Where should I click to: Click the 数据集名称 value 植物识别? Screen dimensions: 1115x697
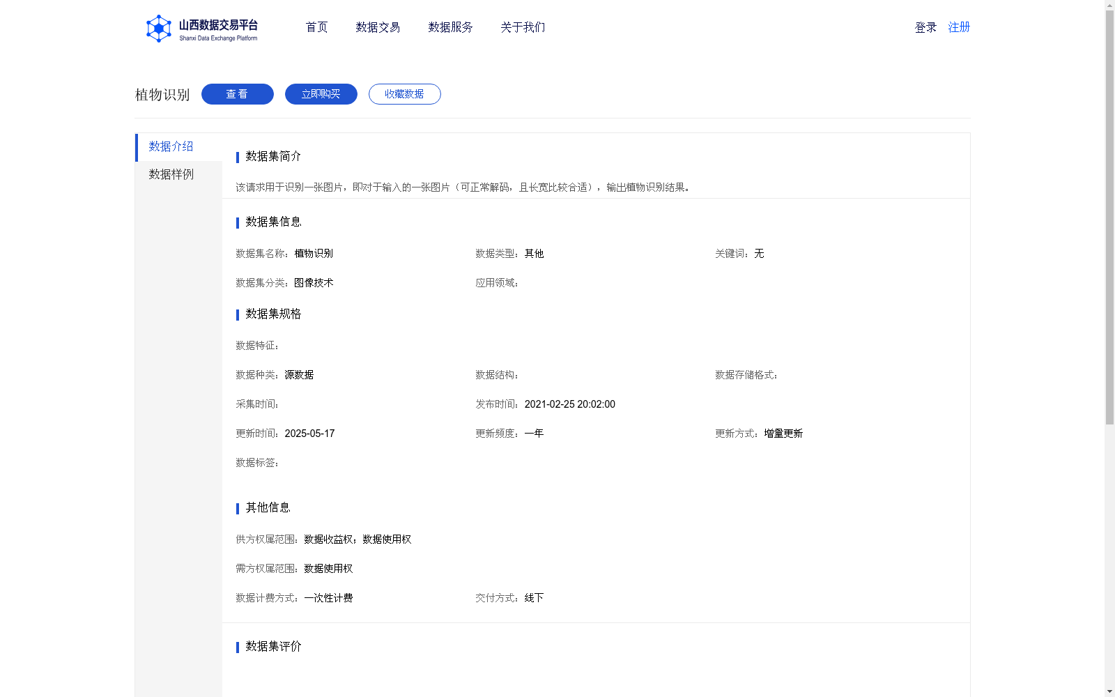(314, 254)
